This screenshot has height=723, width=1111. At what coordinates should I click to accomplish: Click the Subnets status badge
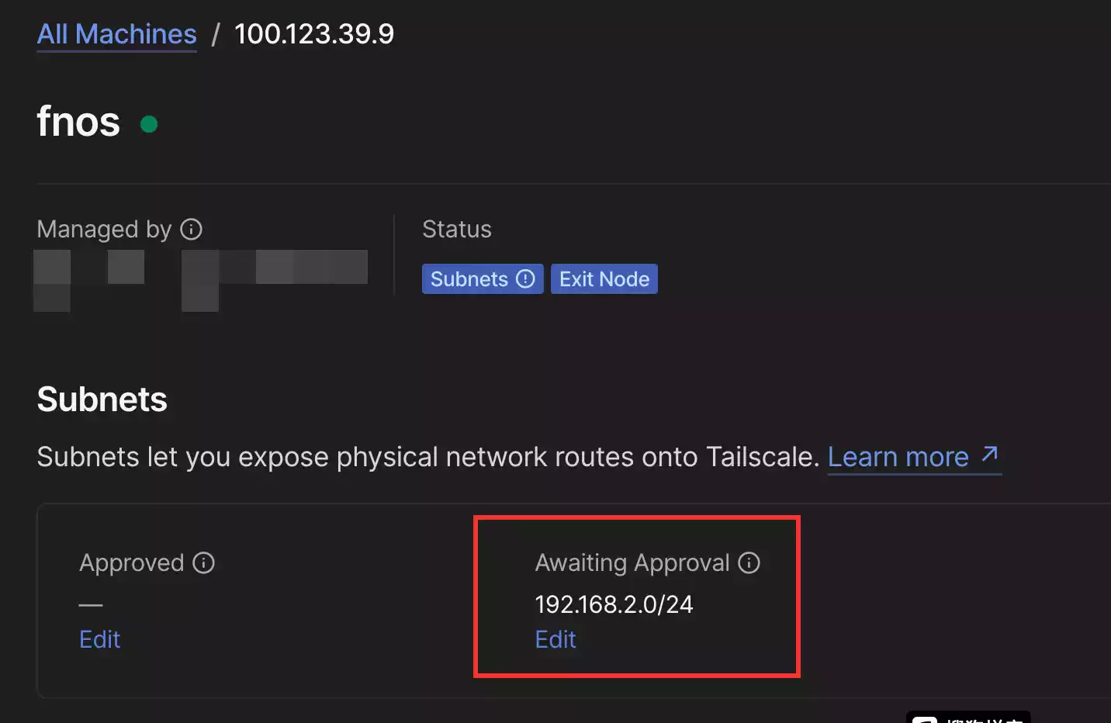point(469,279)
